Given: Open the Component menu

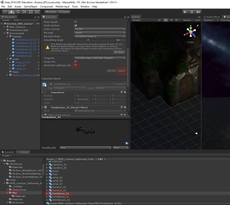Looking at the screenshot, I should click(x=46, y=6).
